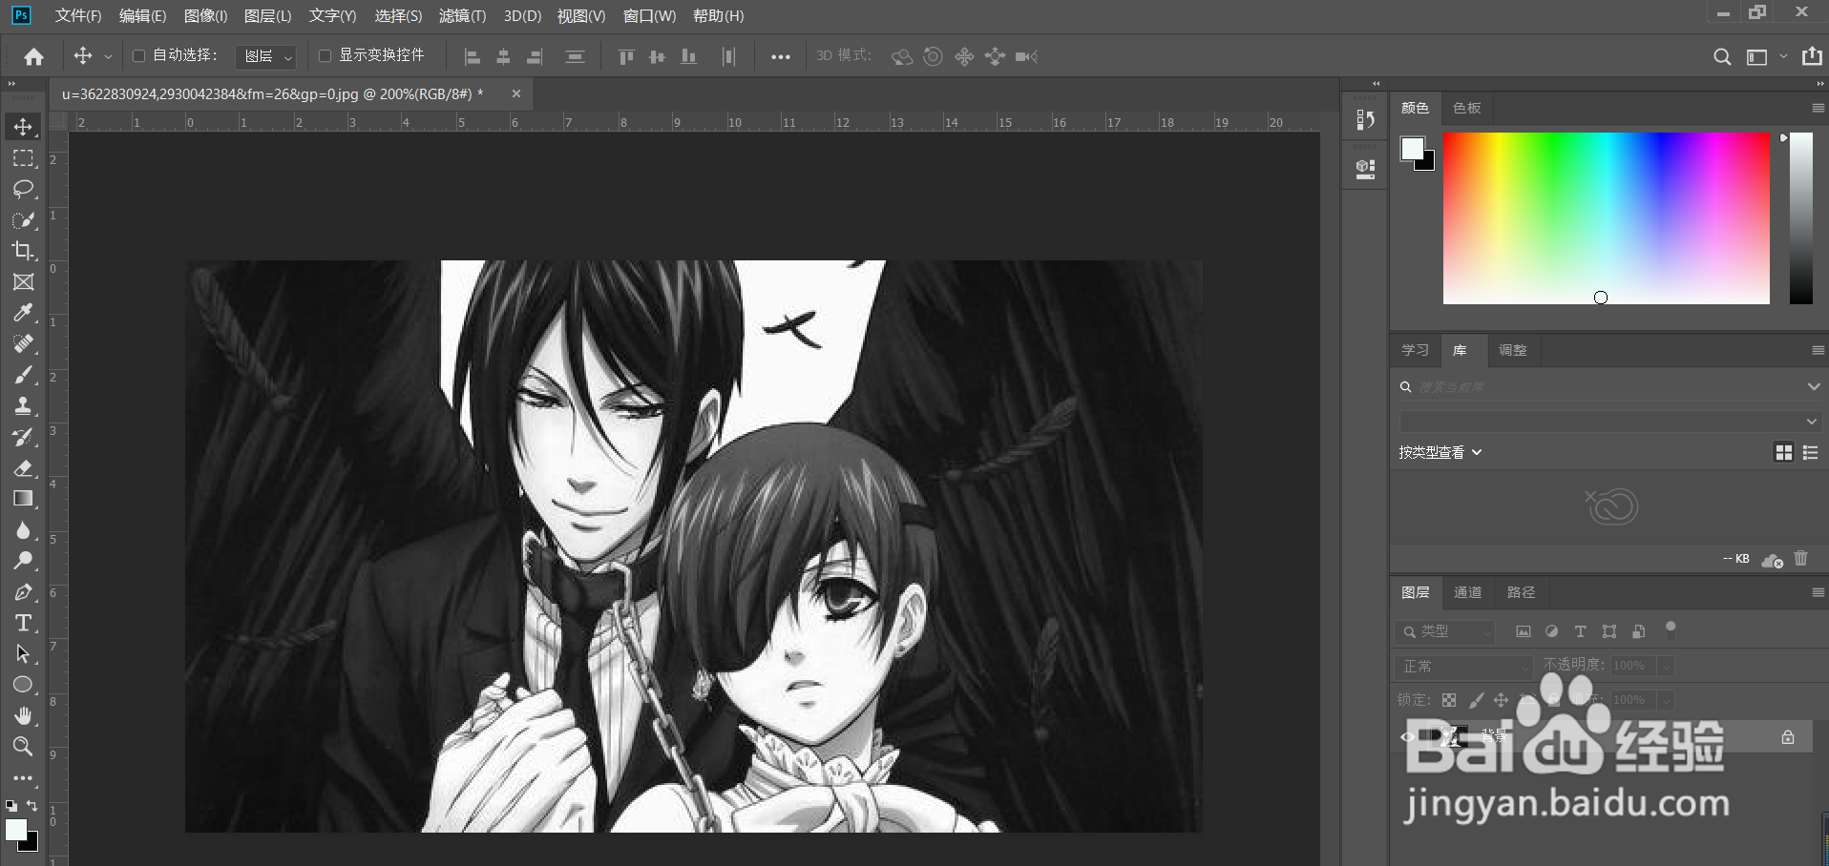Select the Lasso tool
Image resolution: width=1829 pixels, height=866 pixels.
point(23,189)
